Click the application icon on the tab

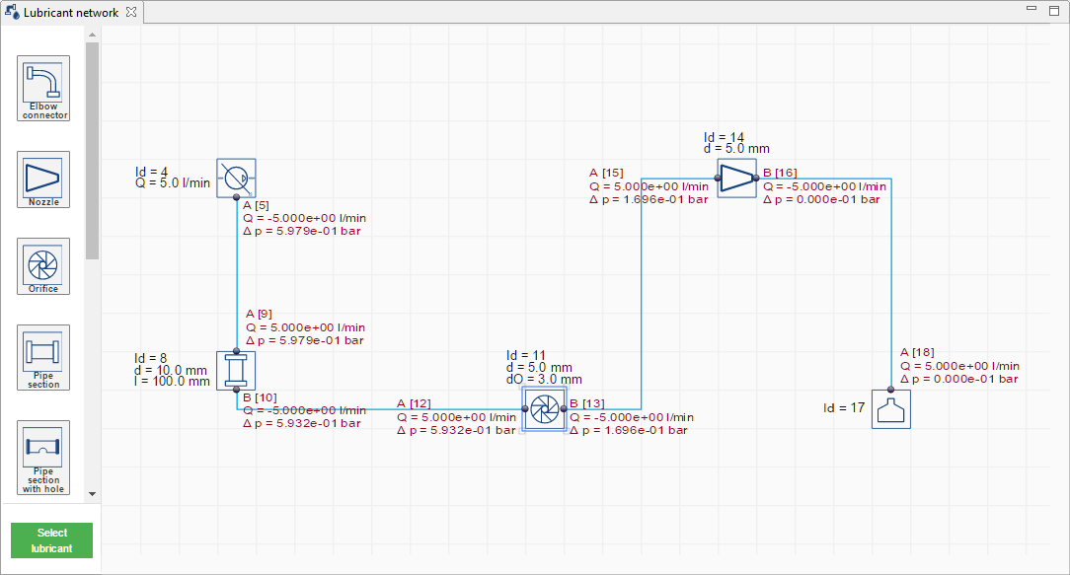pyautogui.click(x=10, y=13)
